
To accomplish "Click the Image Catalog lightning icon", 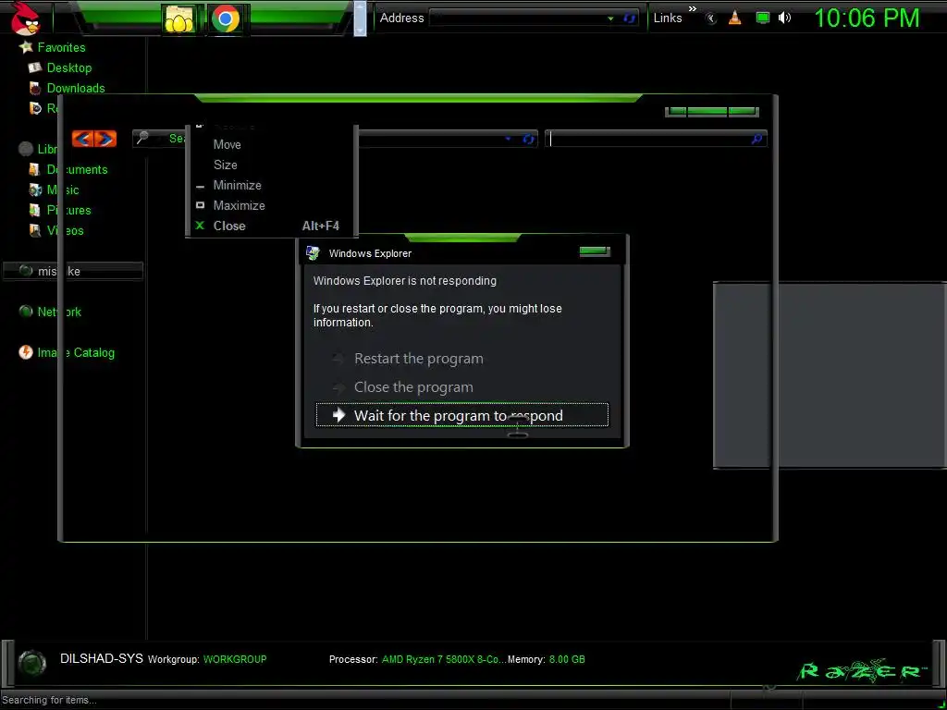I will [x=25, y=352].
